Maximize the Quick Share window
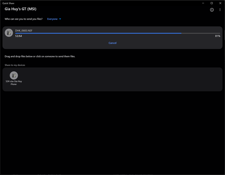 [x=212, y=3]
